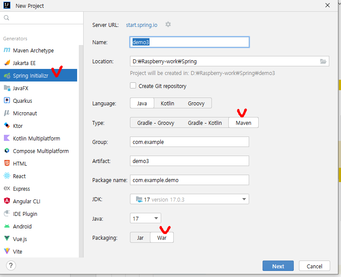Click the project Name field

(189, 42)
